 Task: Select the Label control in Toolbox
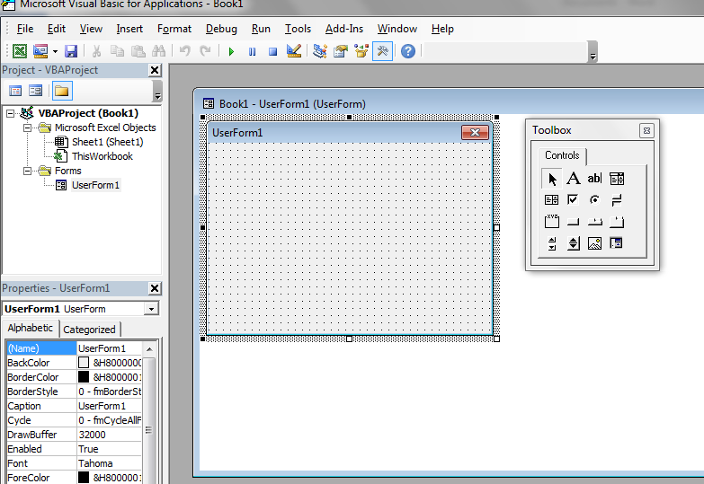tap(573, 179)
